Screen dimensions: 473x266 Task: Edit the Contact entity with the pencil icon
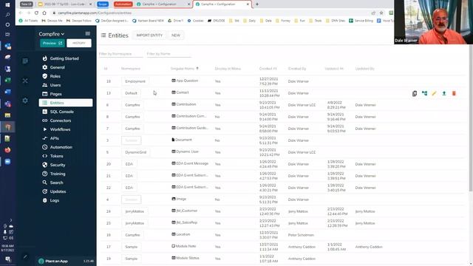pos(434,94)
